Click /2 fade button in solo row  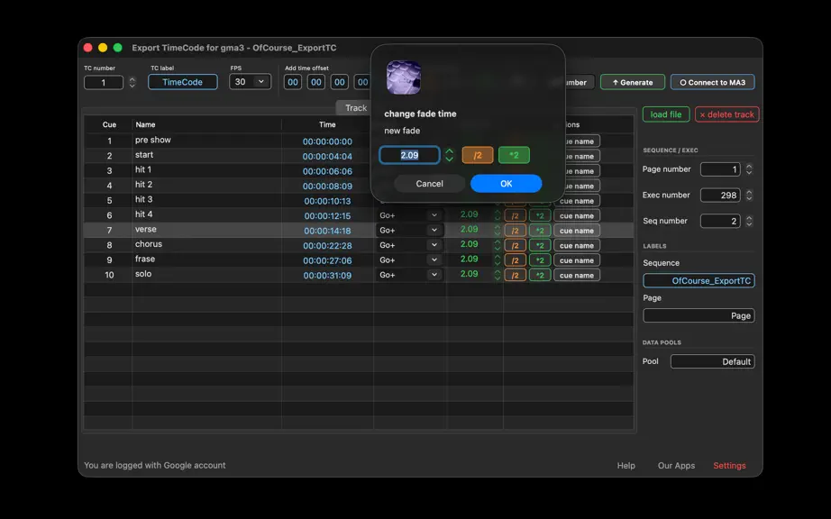(x=515, y=275)
